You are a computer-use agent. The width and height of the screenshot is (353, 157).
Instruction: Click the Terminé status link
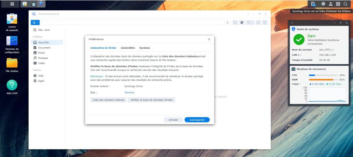click(x=129, y=92)
